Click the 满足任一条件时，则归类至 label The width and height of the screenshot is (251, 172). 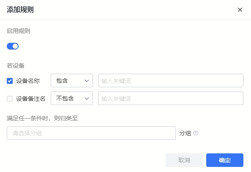coord(42,119)
